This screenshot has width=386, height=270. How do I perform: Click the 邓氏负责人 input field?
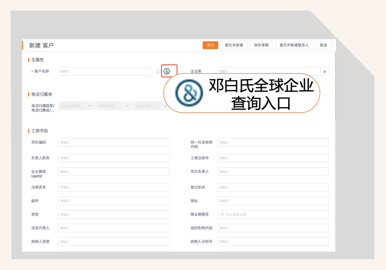273,171
